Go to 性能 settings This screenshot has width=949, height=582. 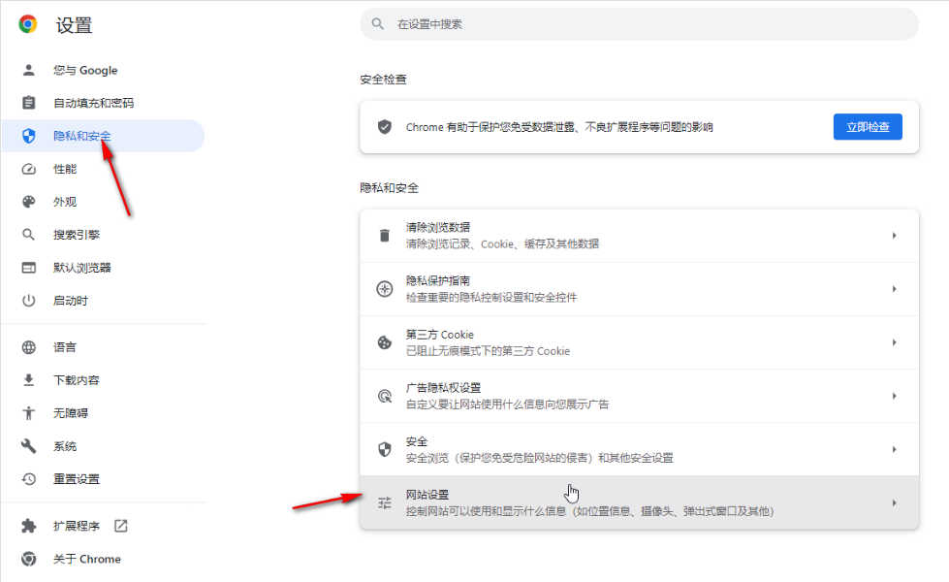click(65, 169)
